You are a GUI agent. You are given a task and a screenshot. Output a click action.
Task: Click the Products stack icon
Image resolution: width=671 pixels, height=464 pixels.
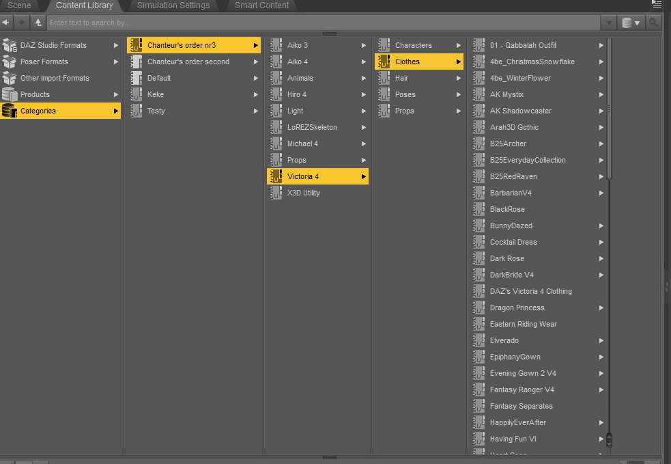click(10, 94)
